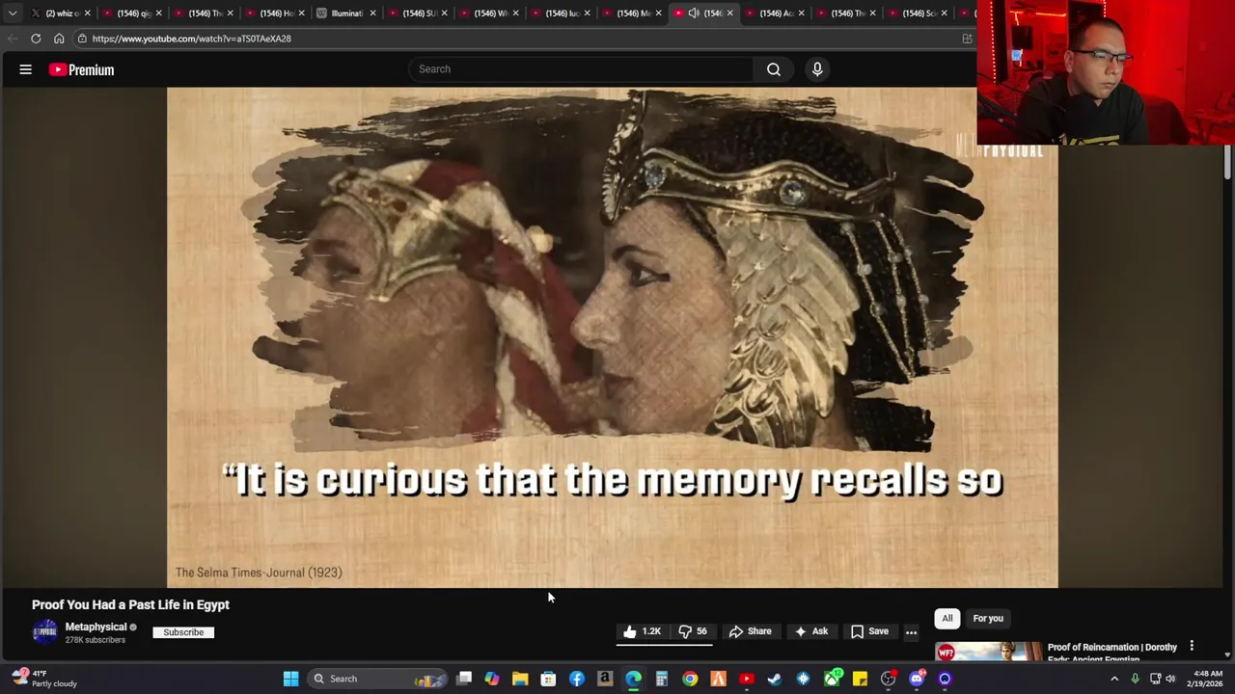Open Copilot from taskbar
1235x694 pixels.
click(492, 679)
